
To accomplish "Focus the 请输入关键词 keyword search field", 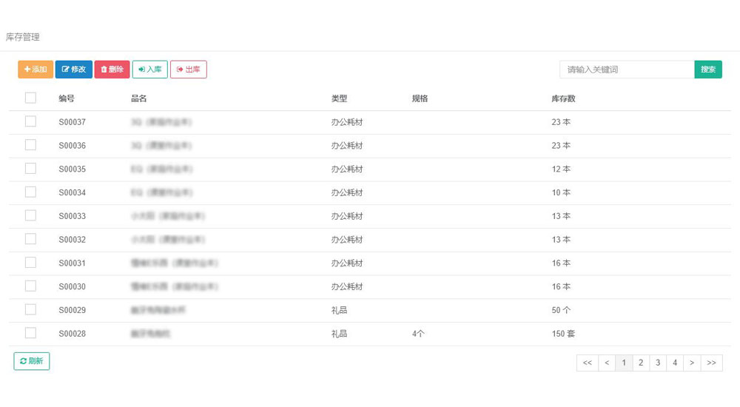I will coord(627,70).
